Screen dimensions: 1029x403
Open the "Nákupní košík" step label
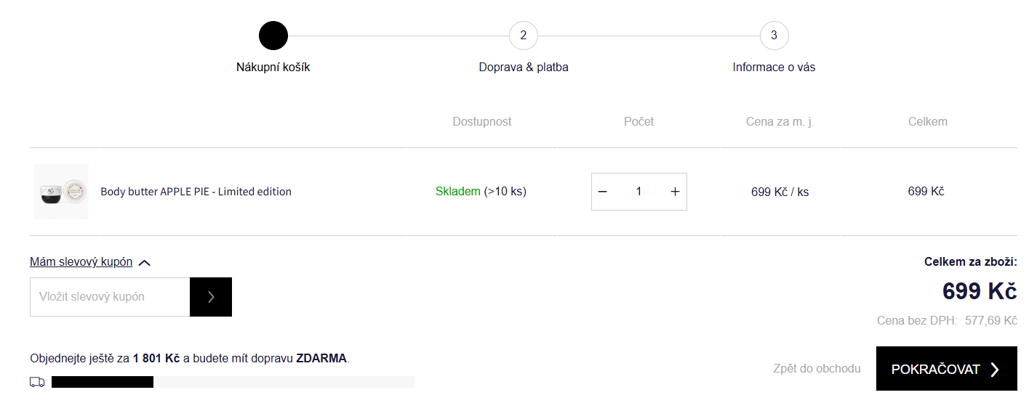273,68
